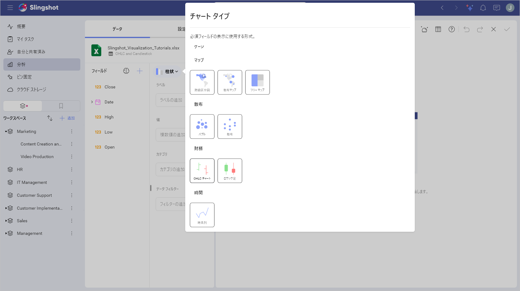This screenshot has width=520, height=291.
Task: Open more options for HR workspace
Action: [72, 169]
